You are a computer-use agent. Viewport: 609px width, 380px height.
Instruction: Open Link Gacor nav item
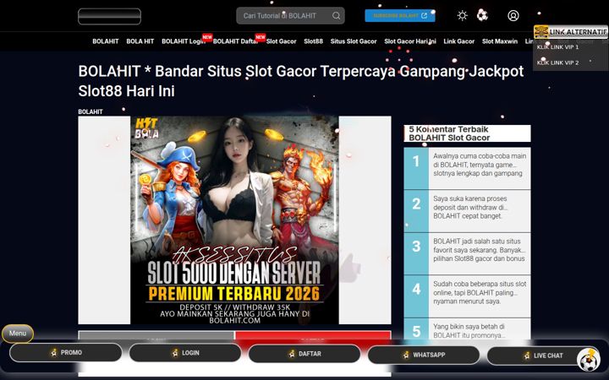458,41
